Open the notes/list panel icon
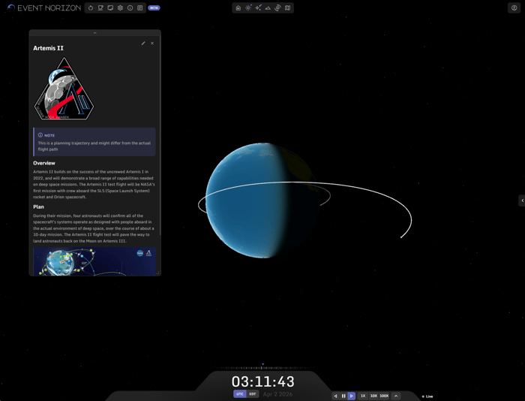This screenshot has width=525, height=401. 140,8
